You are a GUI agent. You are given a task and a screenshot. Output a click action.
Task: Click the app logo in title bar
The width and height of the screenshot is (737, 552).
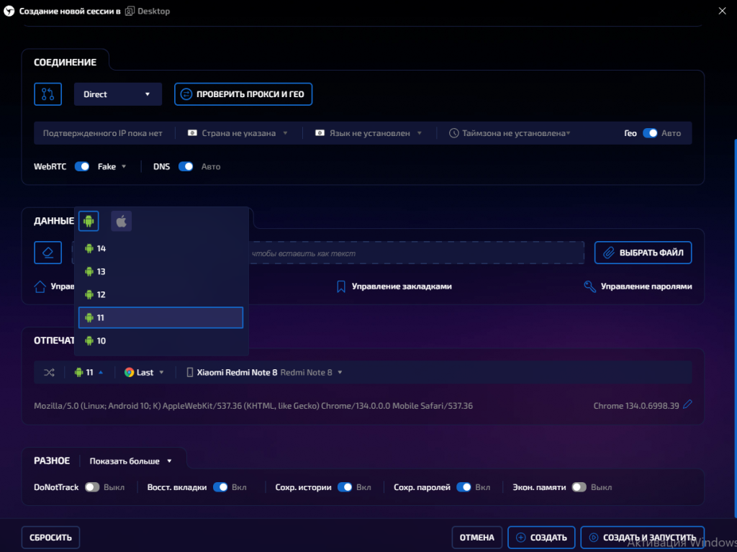(x=9, y=11)
